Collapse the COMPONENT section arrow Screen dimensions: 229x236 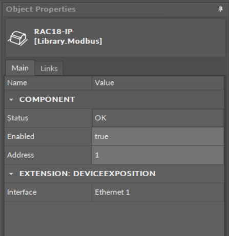(x=11, y=99)
